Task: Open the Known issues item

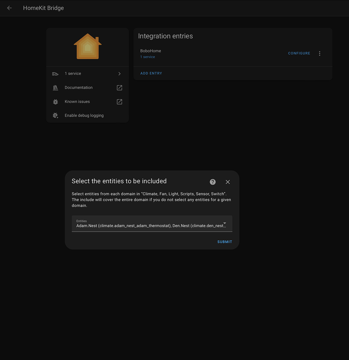Action: pos(77,102)
